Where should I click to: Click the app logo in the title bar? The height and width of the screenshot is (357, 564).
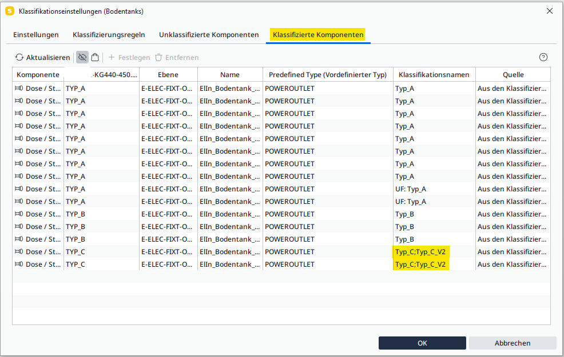[9, 11]
